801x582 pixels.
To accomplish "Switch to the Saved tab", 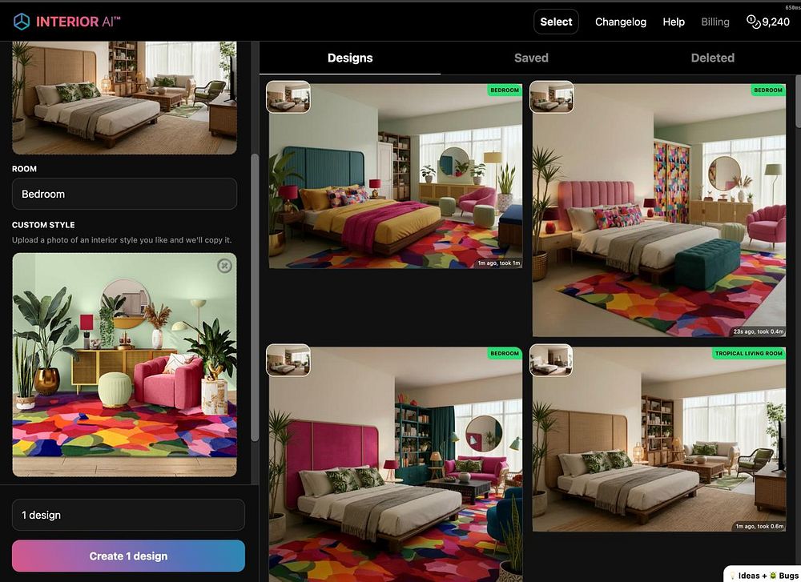I will (x=531, y=58).
